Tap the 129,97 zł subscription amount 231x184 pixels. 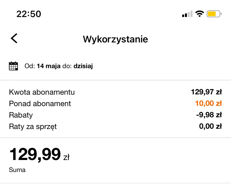(x=206, y=92)
